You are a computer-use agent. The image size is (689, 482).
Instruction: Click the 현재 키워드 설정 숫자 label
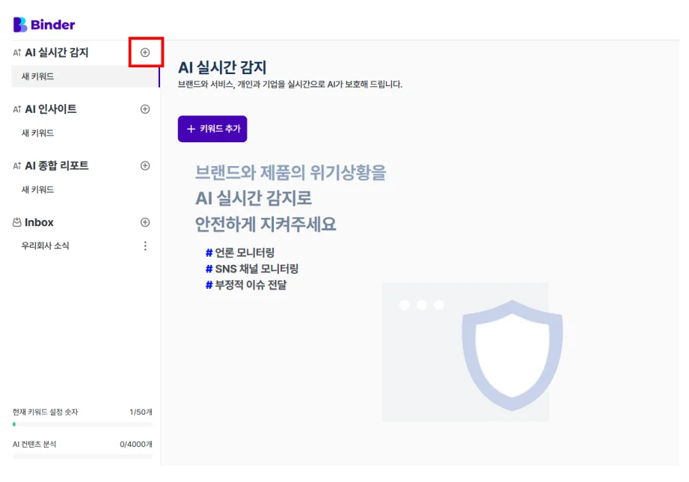(x=45, y=412)
